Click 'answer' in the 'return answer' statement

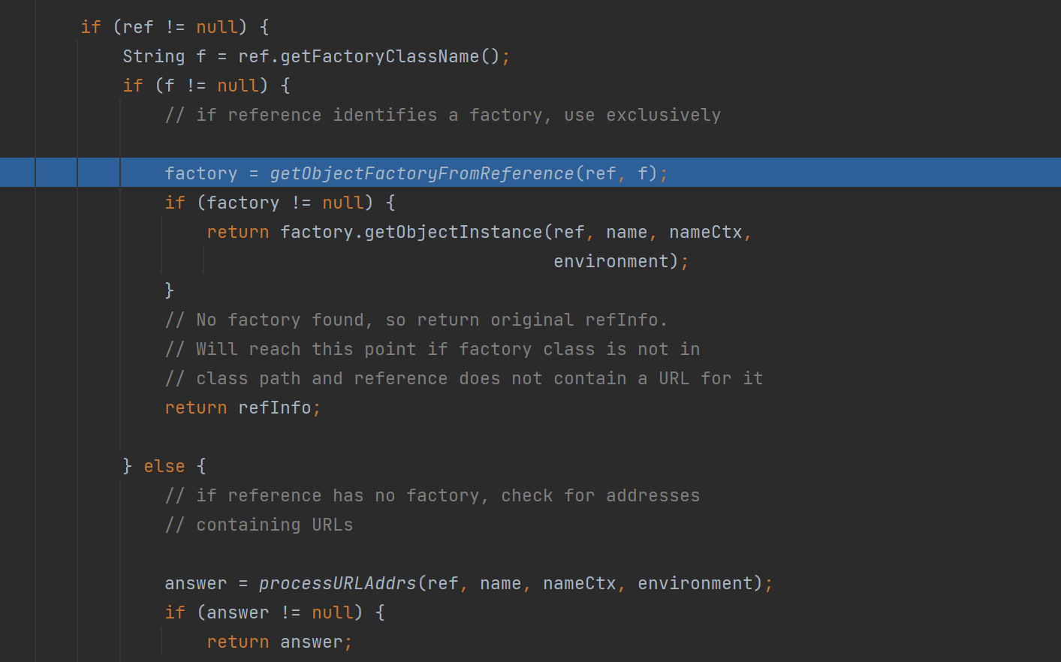311,642
